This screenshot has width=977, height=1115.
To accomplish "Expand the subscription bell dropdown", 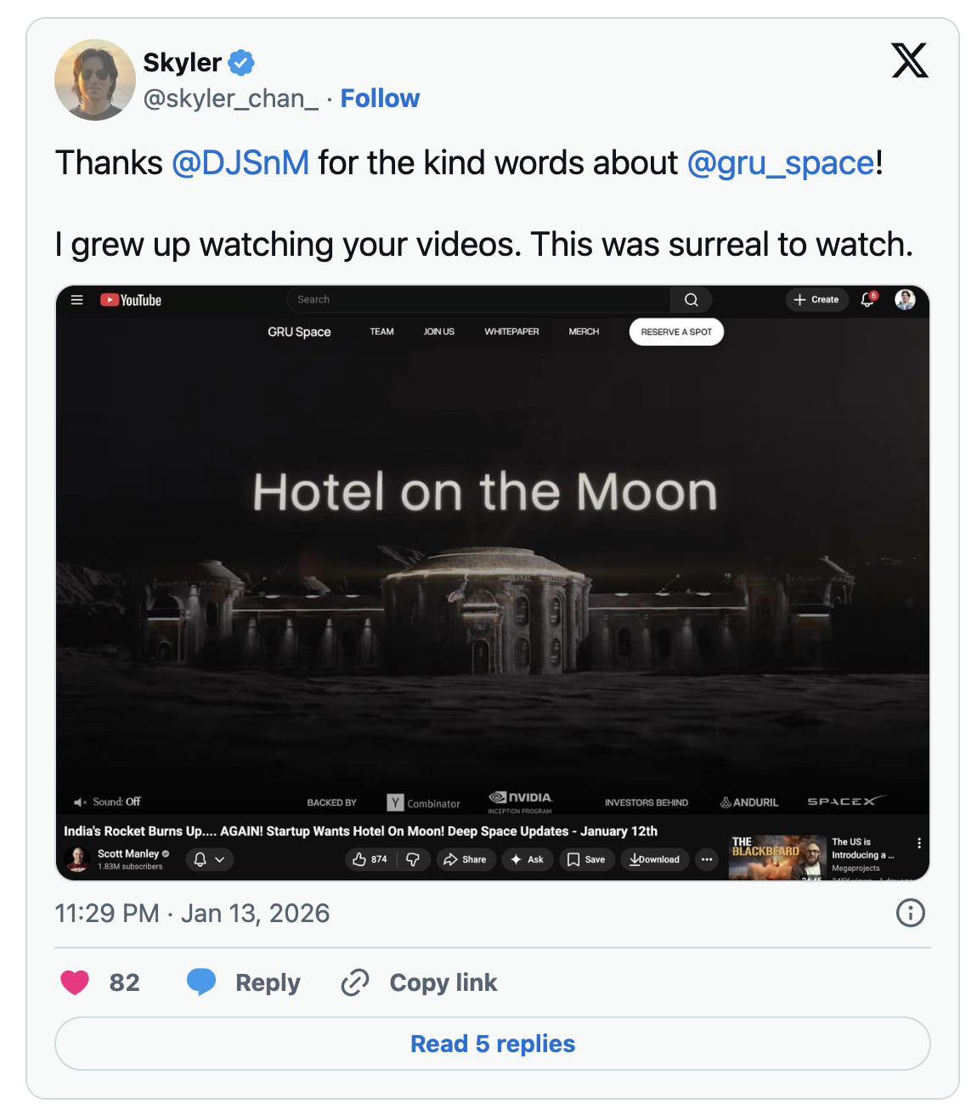I will point(209,859).
